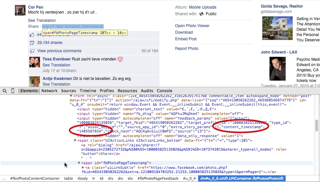This screenshot has height=182, width=320.
Task: Click Antje Kwakman's avatar thumbnail
Action: (x=35, y=81)
